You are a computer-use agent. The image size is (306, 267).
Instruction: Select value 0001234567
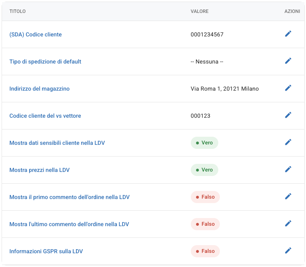point(207,34)
